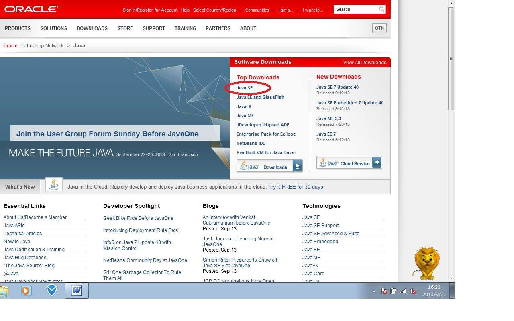The image size is (514, 321).
Task: Click Java Embedded under Technologies
Action: coord(320,242)
